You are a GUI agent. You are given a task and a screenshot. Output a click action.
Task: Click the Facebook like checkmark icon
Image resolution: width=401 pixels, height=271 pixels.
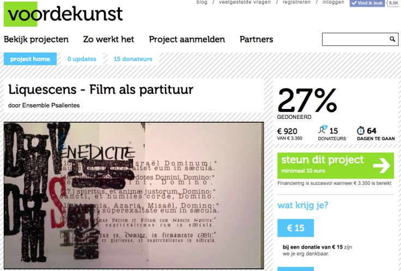(354, 3)
